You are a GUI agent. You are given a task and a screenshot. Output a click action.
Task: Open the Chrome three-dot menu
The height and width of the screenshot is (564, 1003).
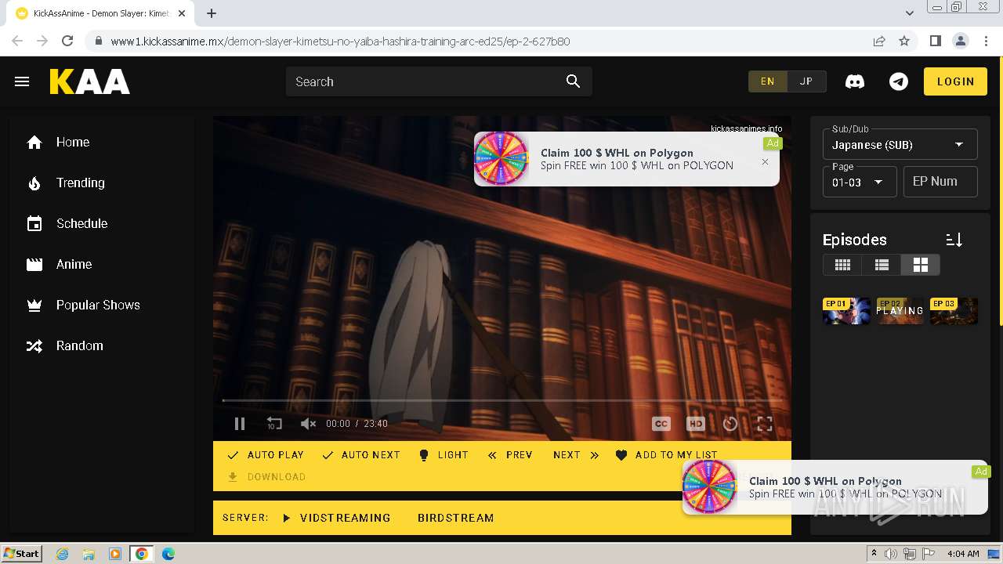pos(985,41)
